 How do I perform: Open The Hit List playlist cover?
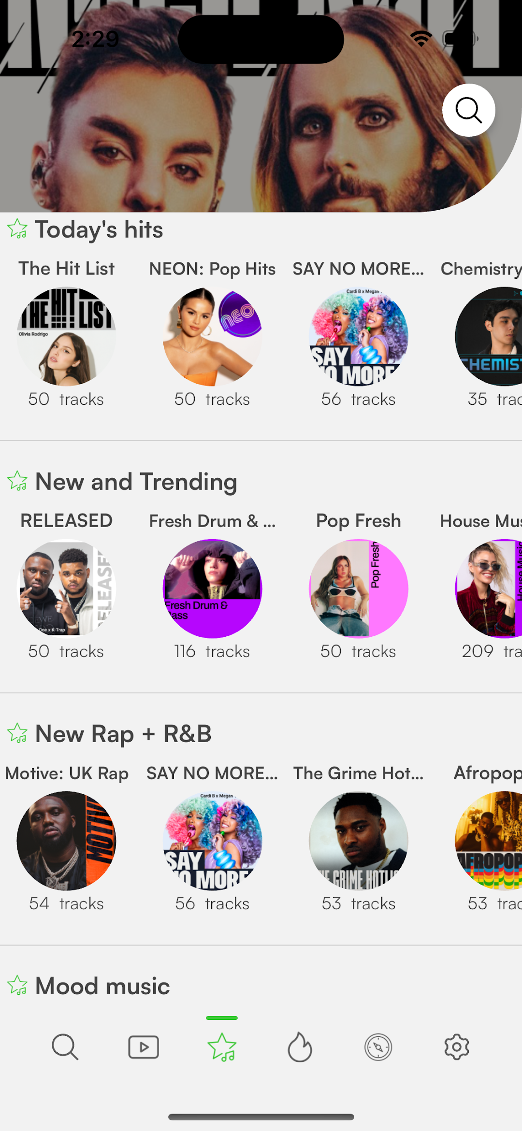66,336
